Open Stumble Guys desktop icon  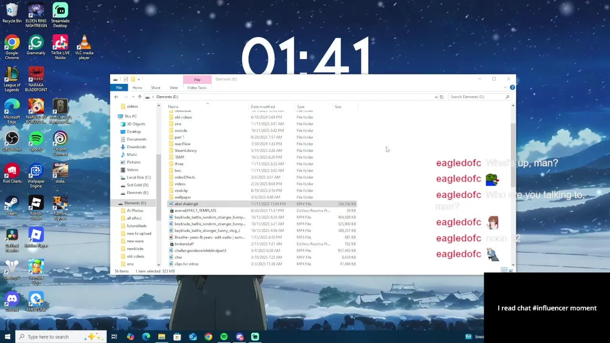click(x=36, y=272)
